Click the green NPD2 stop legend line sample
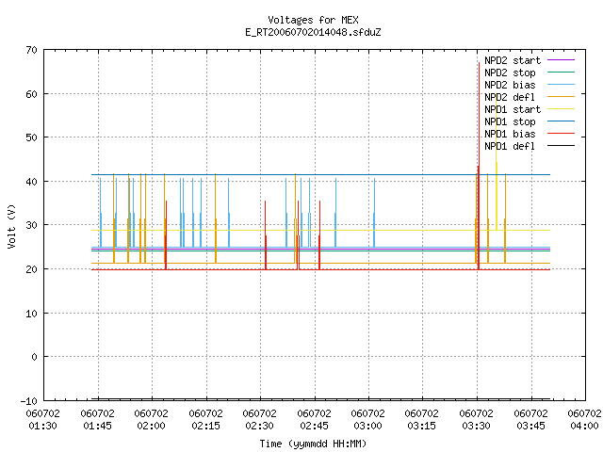This screenshot has width=603, height=452. pos(561,73)
